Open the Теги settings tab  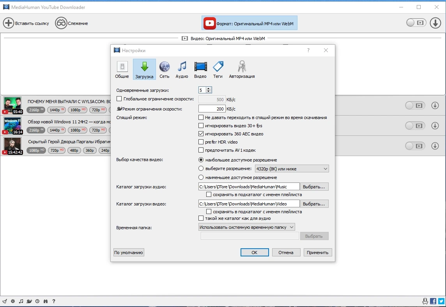(x=218, y=70)
